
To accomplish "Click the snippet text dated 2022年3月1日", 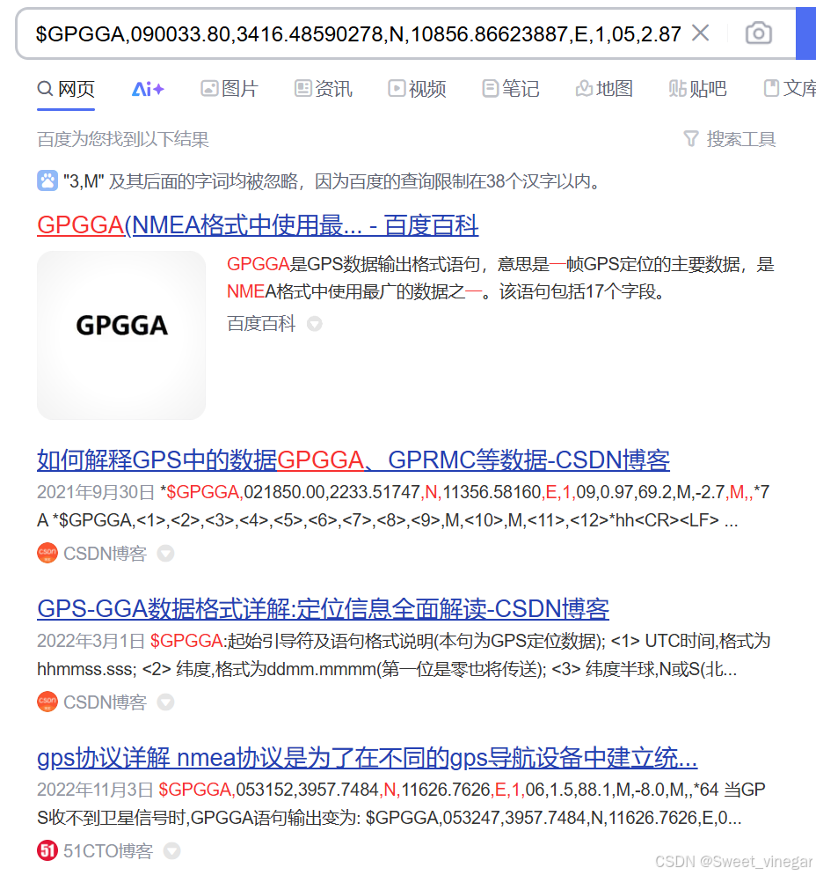I will (404, 655).
